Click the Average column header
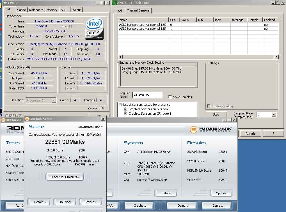 click(239, 20)
